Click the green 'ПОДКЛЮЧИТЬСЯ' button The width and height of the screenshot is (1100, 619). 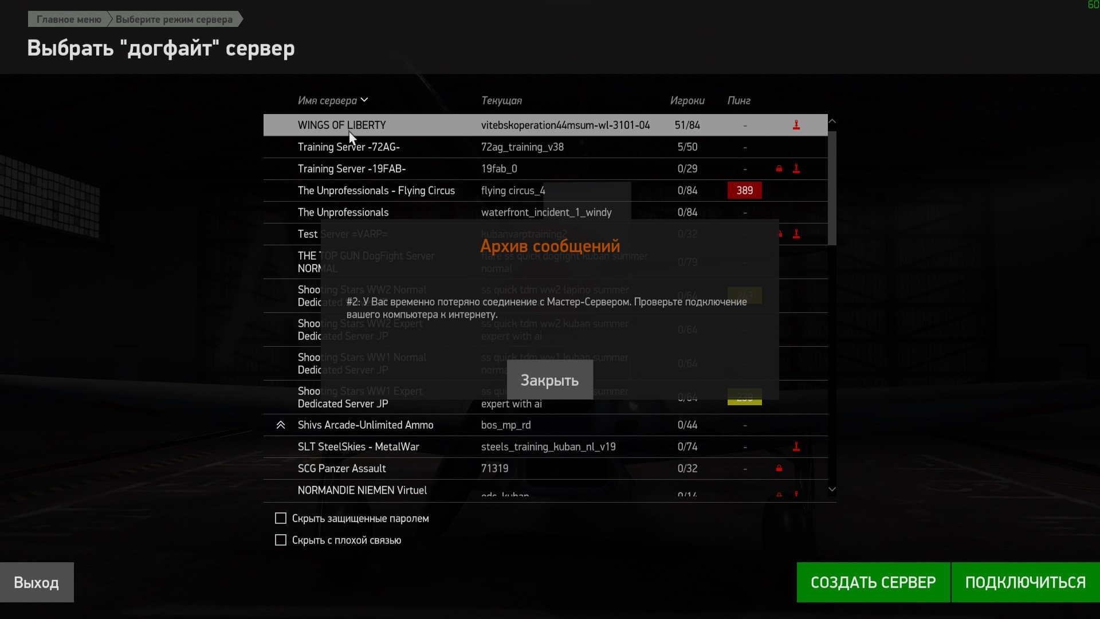coord(1026,582)
